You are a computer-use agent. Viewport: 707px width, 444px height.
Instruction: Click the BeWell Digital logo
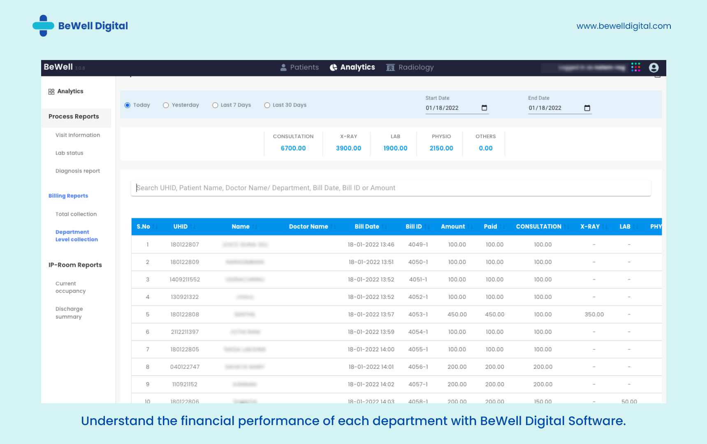[x=80, y=25]
